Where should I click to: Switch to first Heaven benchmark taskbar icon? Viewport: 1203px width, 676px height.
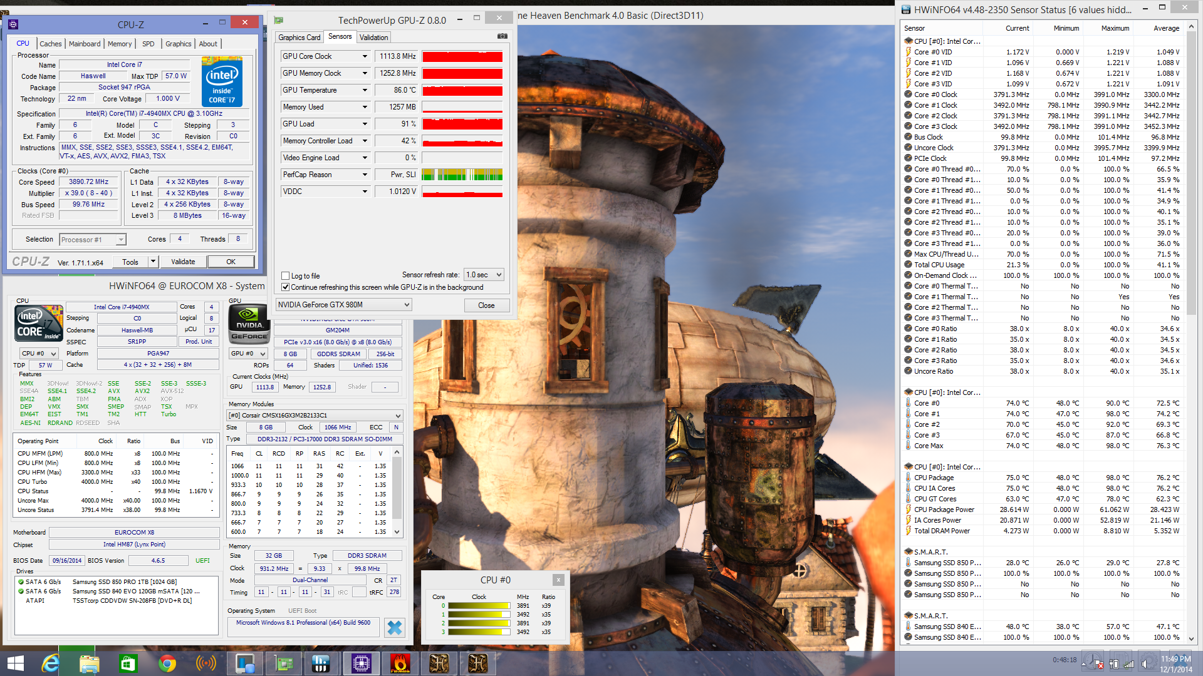[x=439, y=663]
